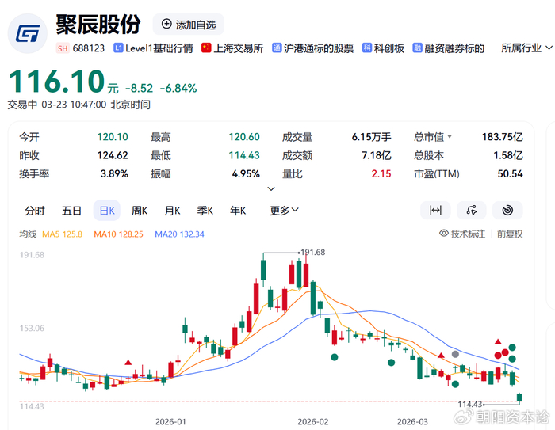Click the current price 116.10
The width and height of the screenshot is (555, 430).
pos(56,82)
